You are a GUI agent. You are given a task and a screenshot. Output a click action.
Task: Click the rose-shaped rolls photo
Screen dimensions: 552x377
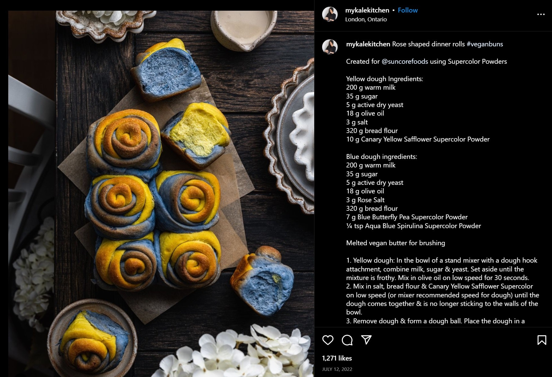[x=153, y=201]
